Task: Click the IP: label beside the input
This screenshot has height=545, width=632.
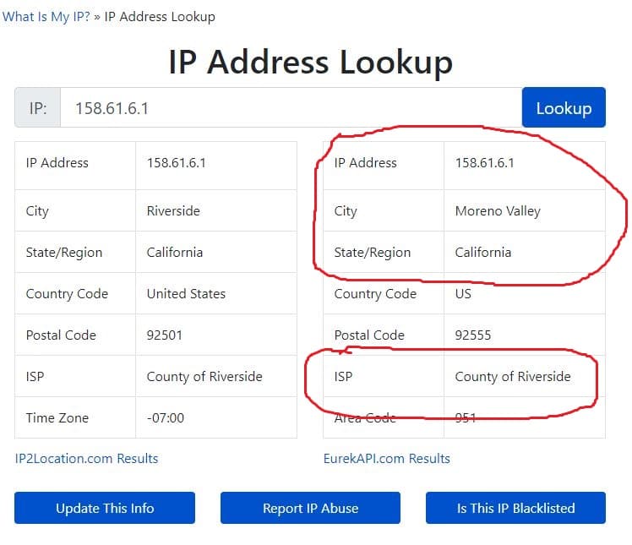Action: (x=38, y=108)
